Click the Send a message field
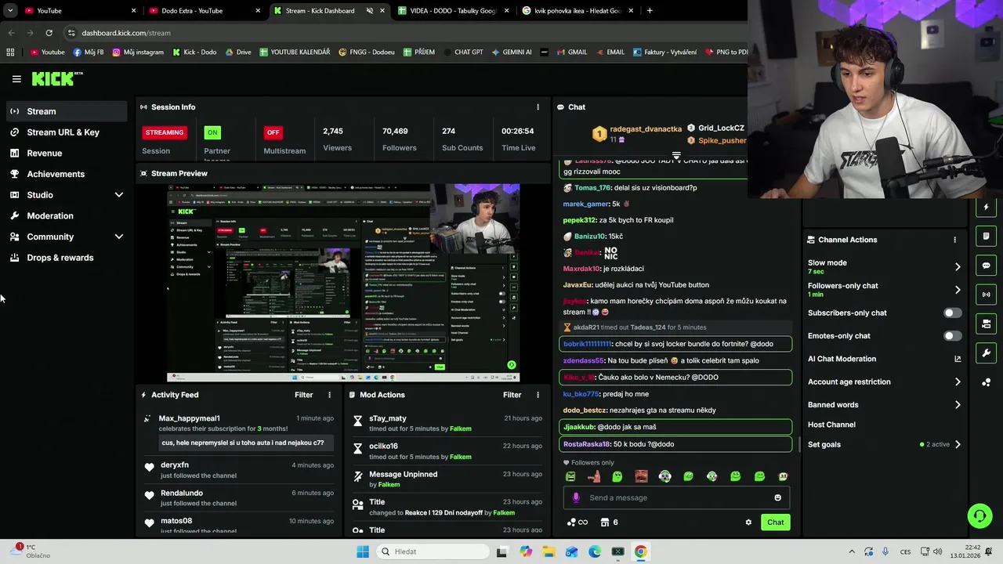Screen dimensions: 1003x564 point(678,497)
